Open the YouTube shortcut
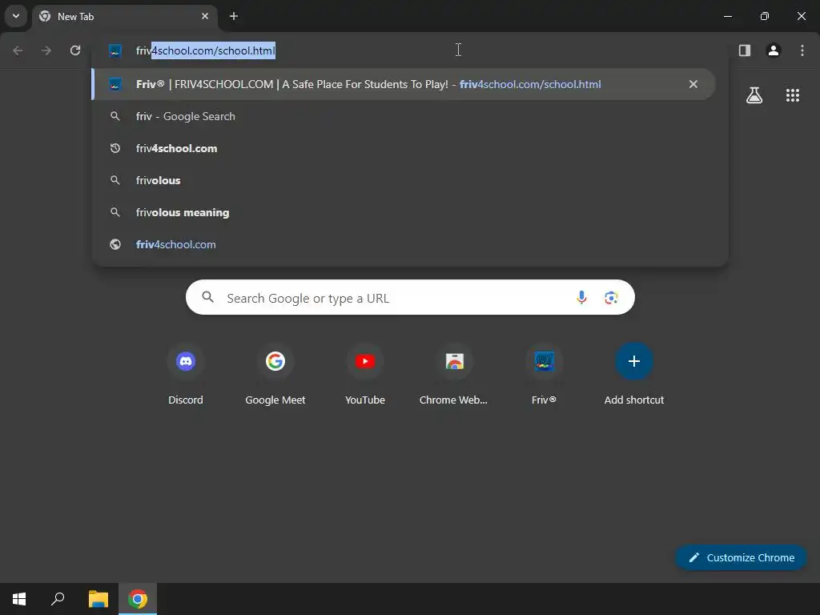820x615 pixels. point(365,376)
